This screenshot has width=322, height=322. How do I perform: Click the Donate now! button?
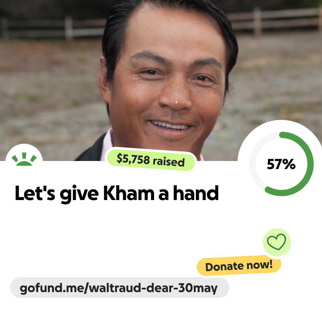pos(239,266)
